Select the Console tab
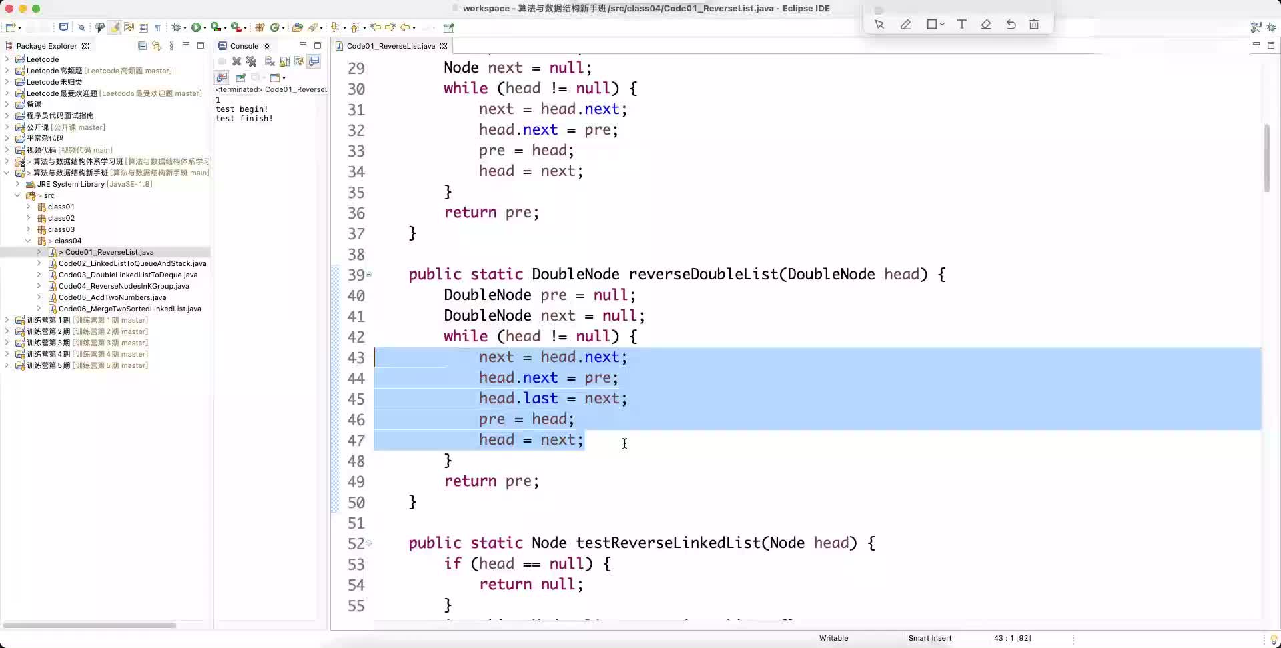Viewport: 1281px width, 648px height. tap(244, 46)
